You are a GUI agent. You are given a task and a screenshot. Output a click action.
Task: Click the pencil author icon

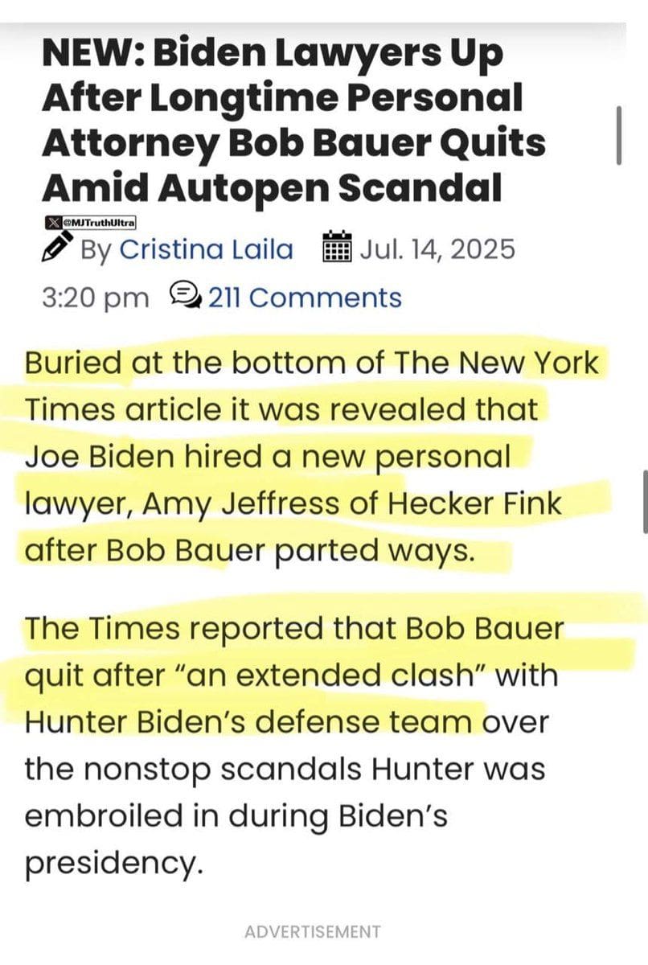56,248
